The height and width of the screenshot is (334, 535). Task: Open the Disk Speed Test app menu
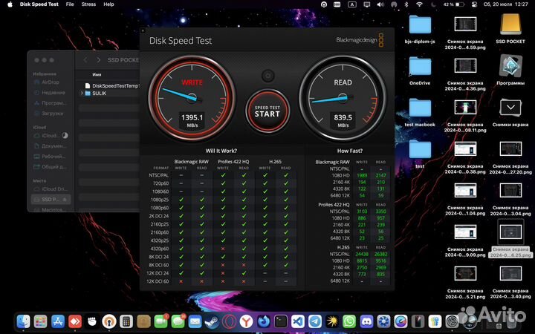(x=39, y=4)
